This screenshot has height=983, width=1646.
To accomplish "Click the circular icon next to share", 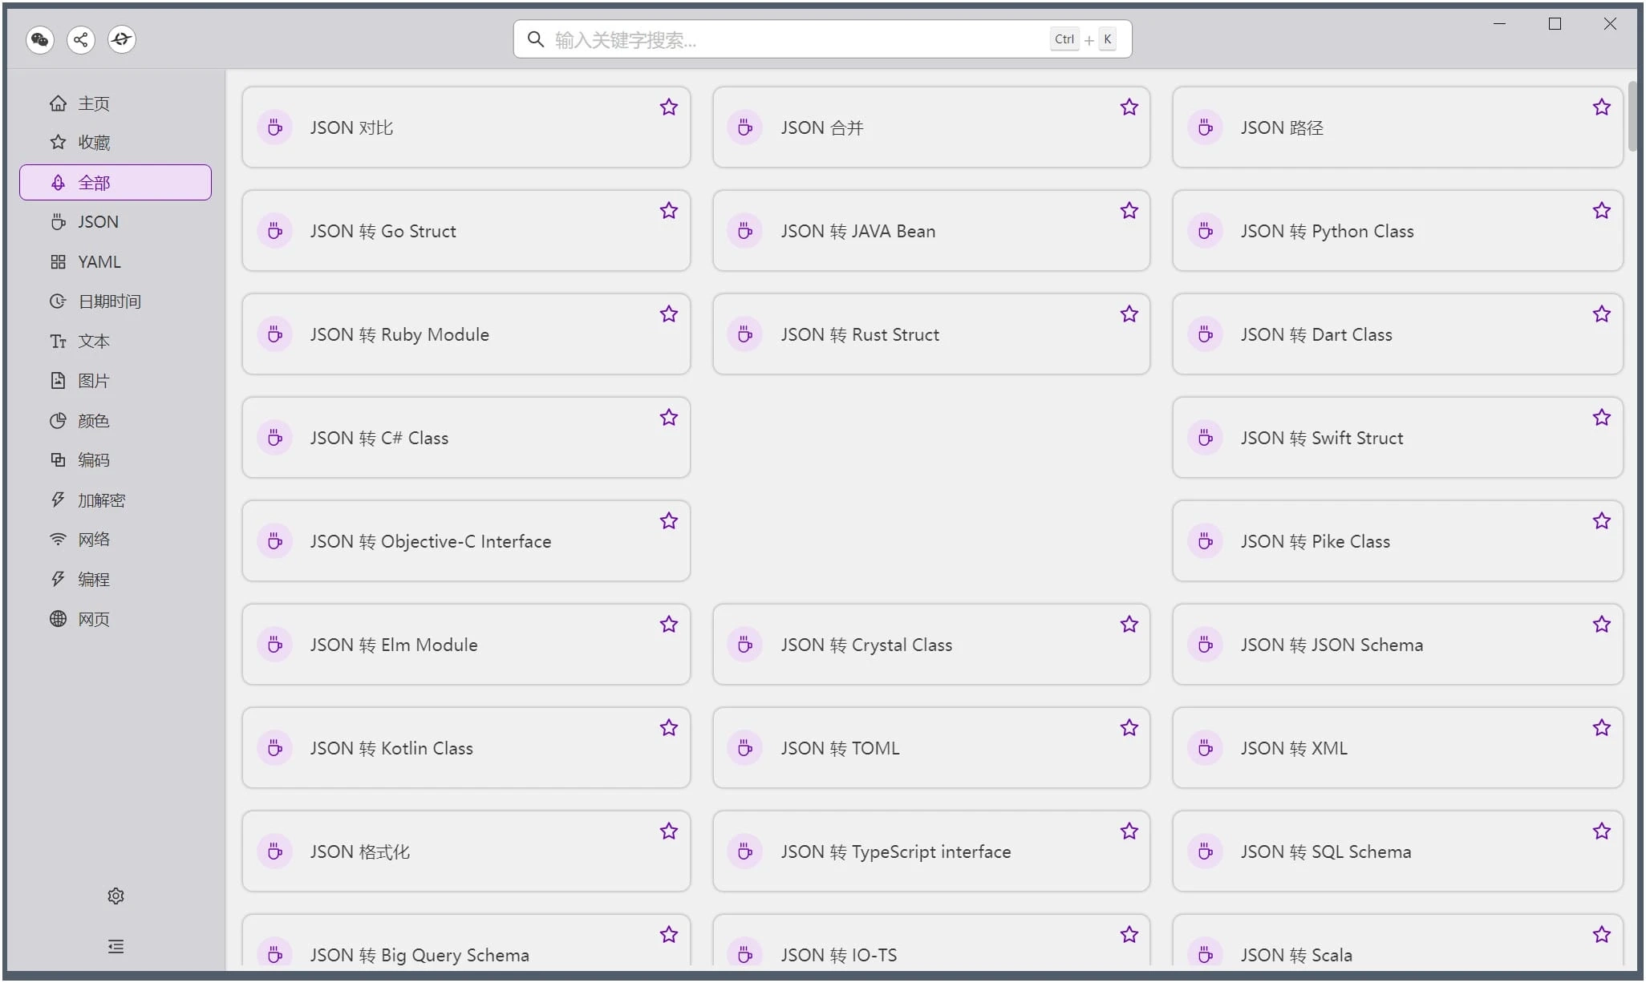I will point(122,39).
